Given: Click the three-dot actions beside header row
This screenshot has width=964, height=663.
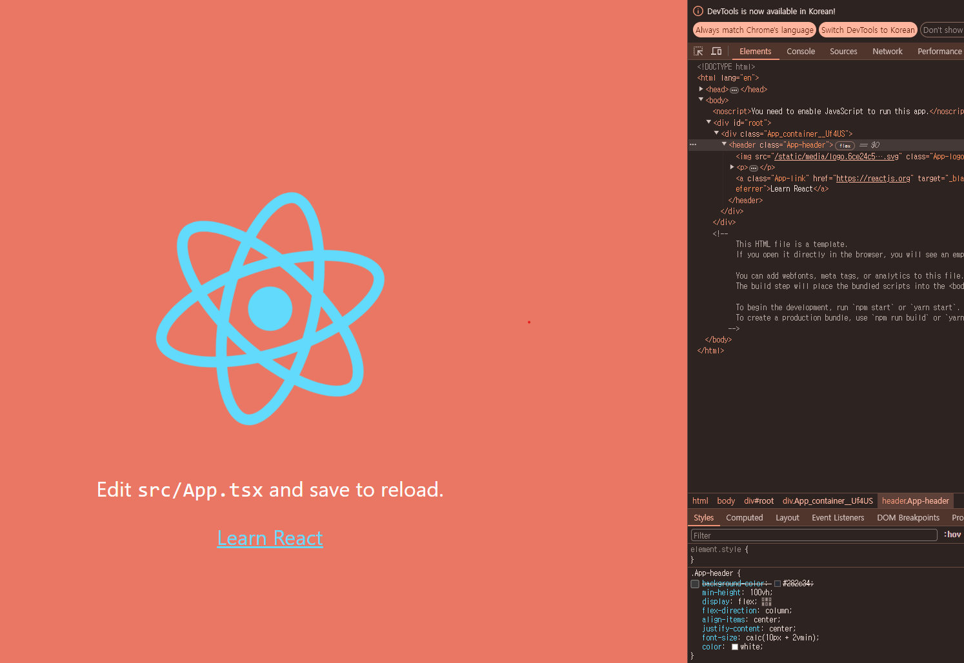Looking at the screenshot, I should coord(693,144).
